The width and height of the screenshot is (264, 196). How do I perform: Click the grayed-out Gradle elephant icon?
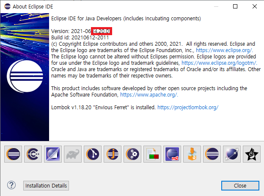[73, 154]
